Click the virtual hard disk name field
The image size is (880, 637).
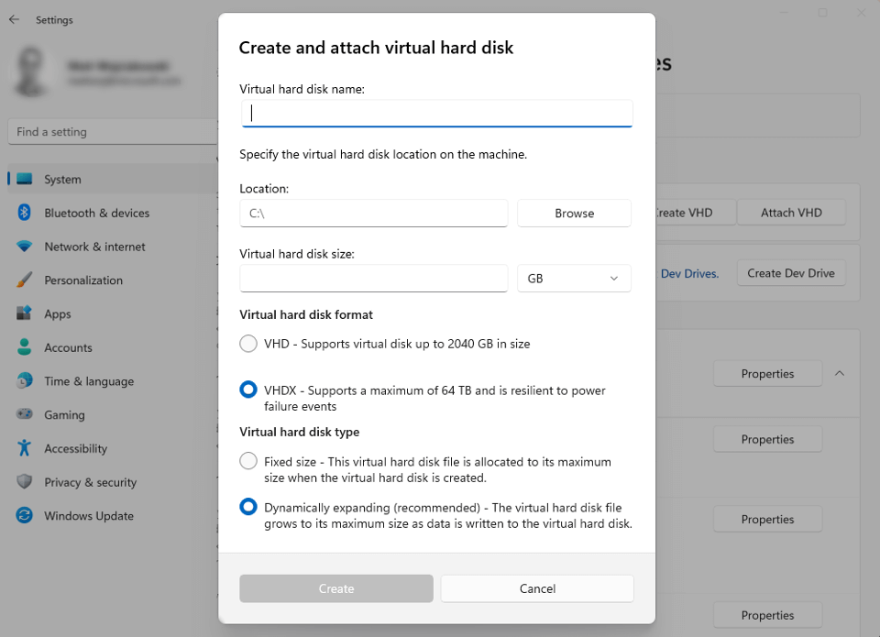(x=435, y=113)
